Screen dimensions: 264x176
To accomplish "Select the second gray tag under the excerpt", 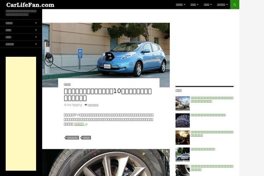I will coord(86,138).
